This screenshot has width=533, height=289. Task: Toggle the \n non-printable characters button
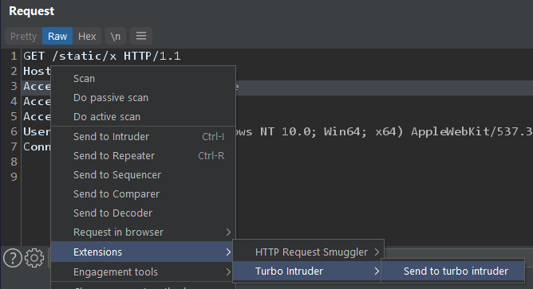pyautogui.click(x=116, y=36)
